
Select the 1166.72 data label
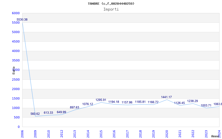tap(153, 102)
